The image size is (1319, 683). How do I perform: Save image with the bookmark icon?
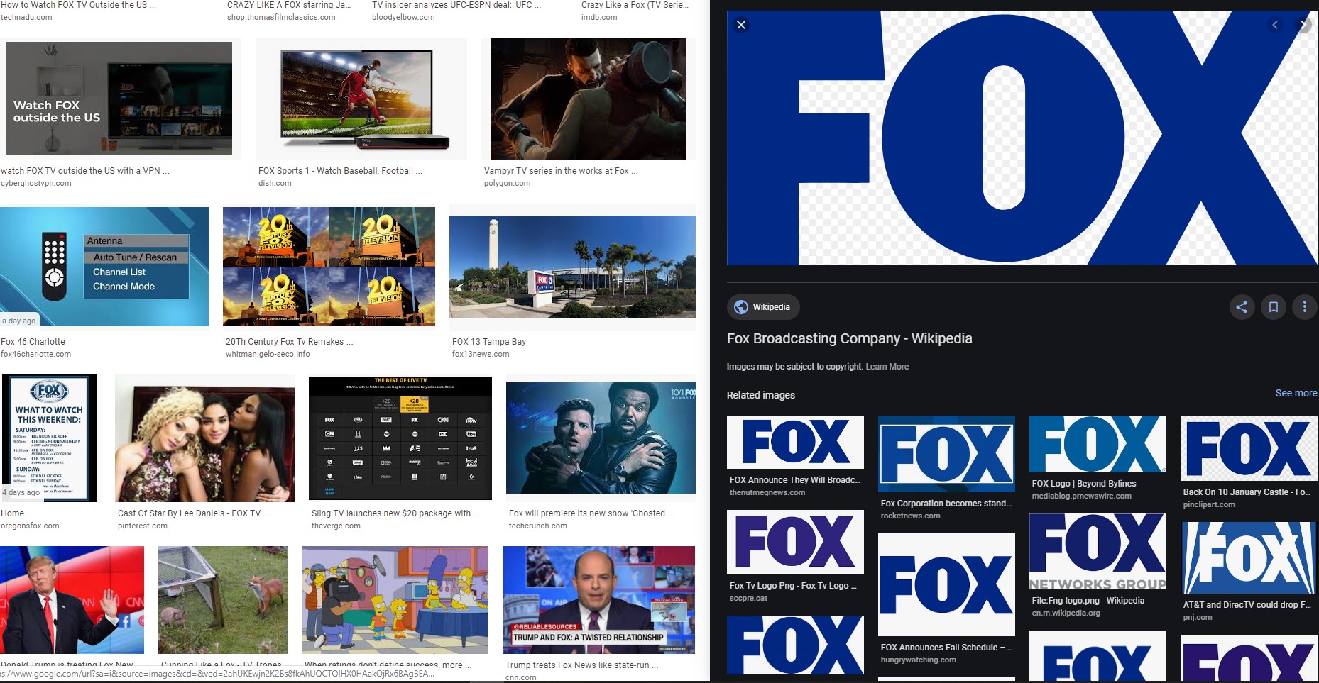[x=1274, y=307]
